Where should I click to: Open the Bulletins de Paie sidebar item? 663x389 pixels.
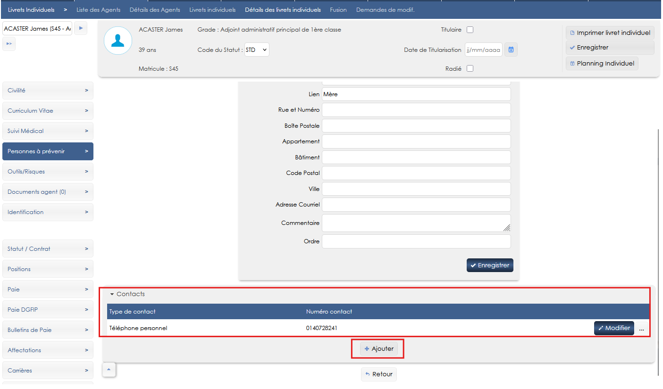[x=48, y=330]
